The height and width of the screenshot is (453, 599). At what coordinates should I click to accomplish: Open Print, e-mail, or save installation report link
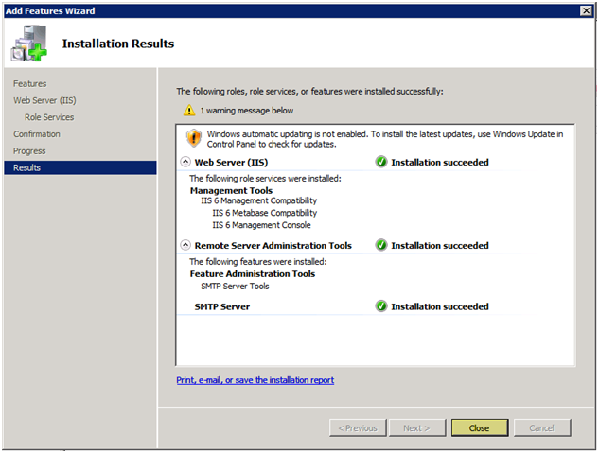click(255, 380)
